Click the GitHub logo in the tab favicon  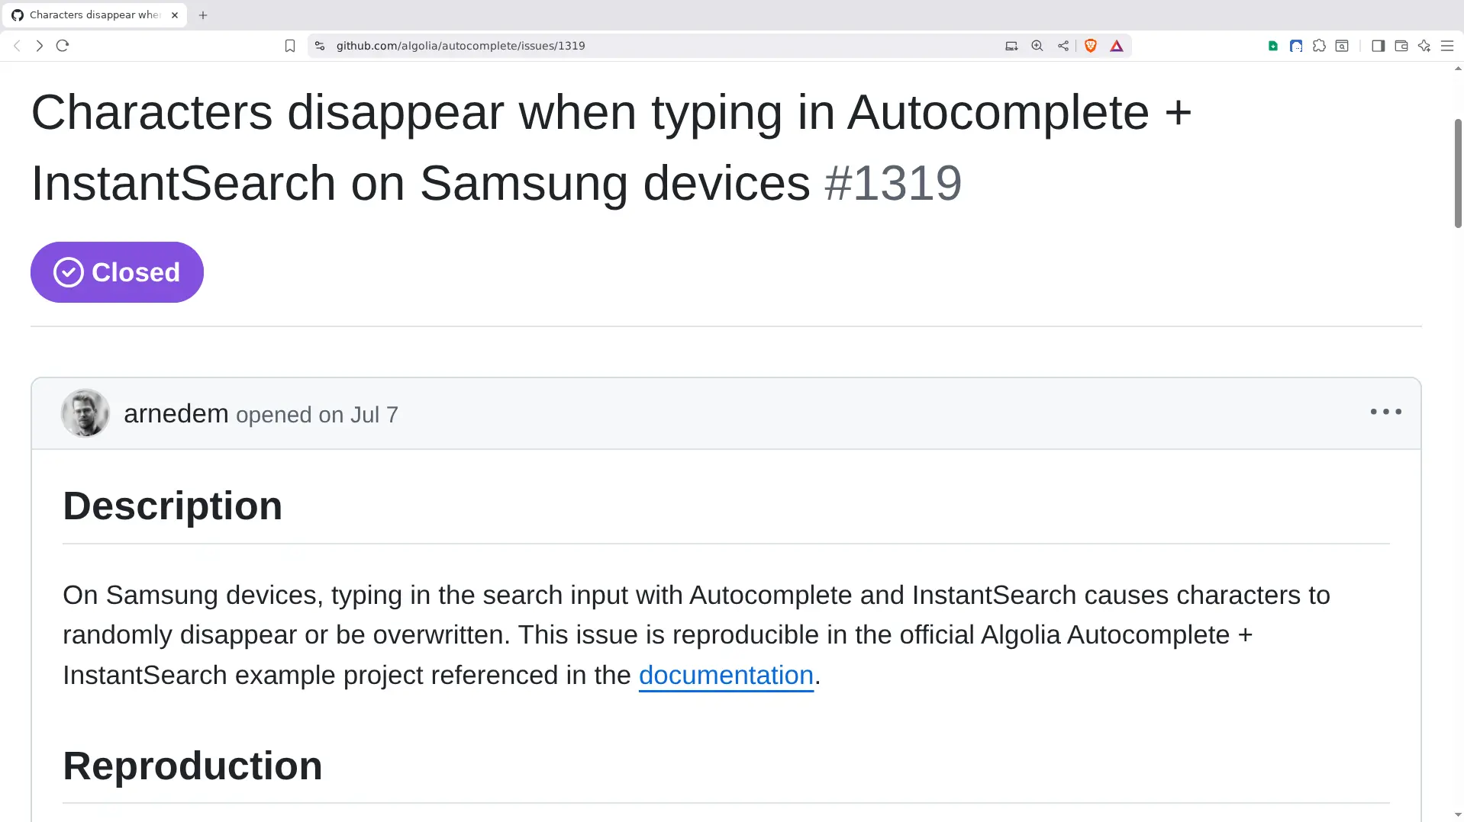pos(17,14)
